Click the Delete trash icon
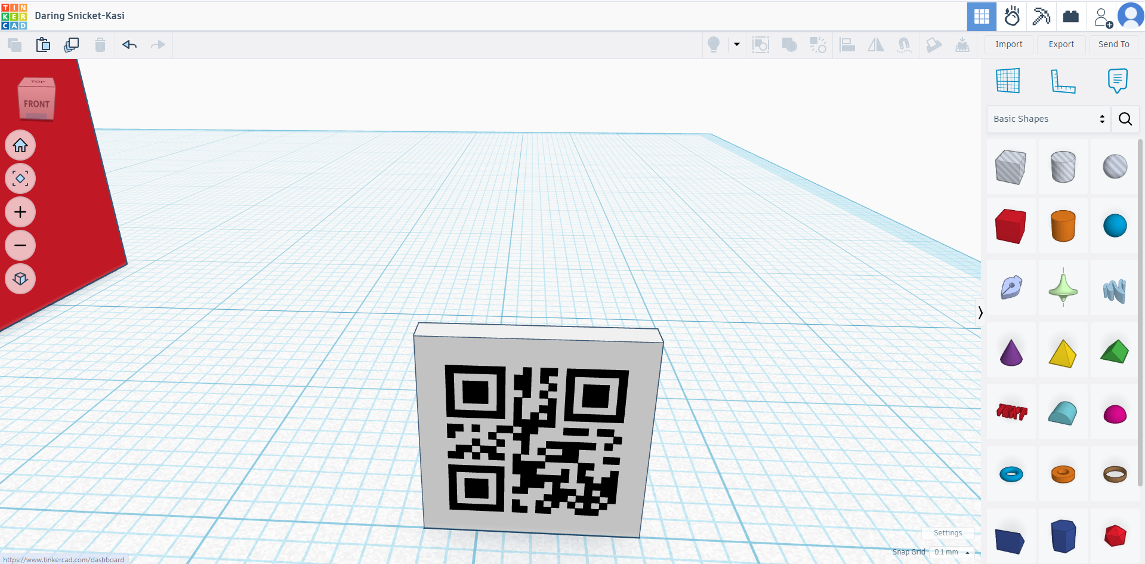The image size is (1145, 564). click(100, 45)
